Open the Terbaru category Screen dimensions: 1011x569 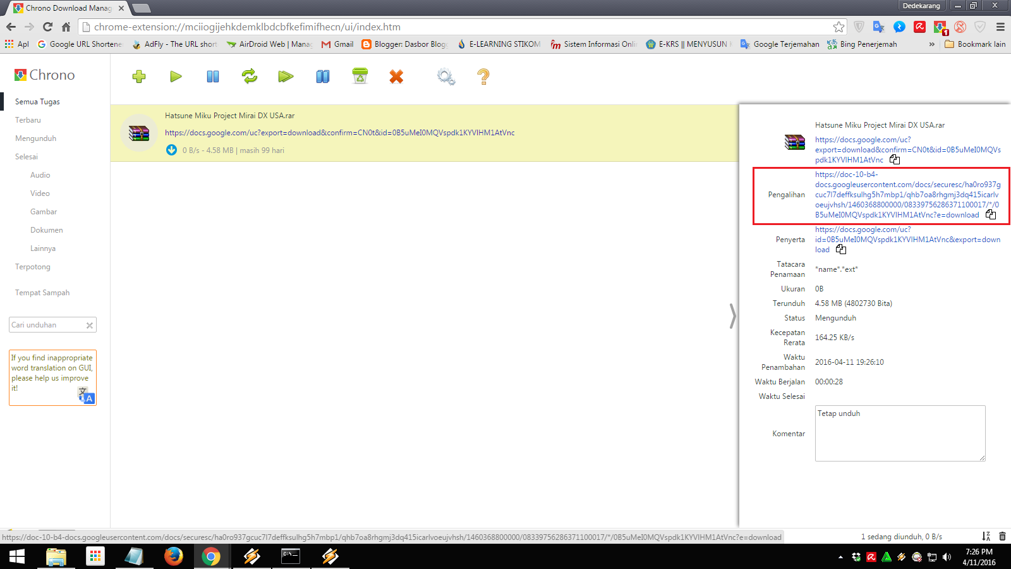[28, 119]
